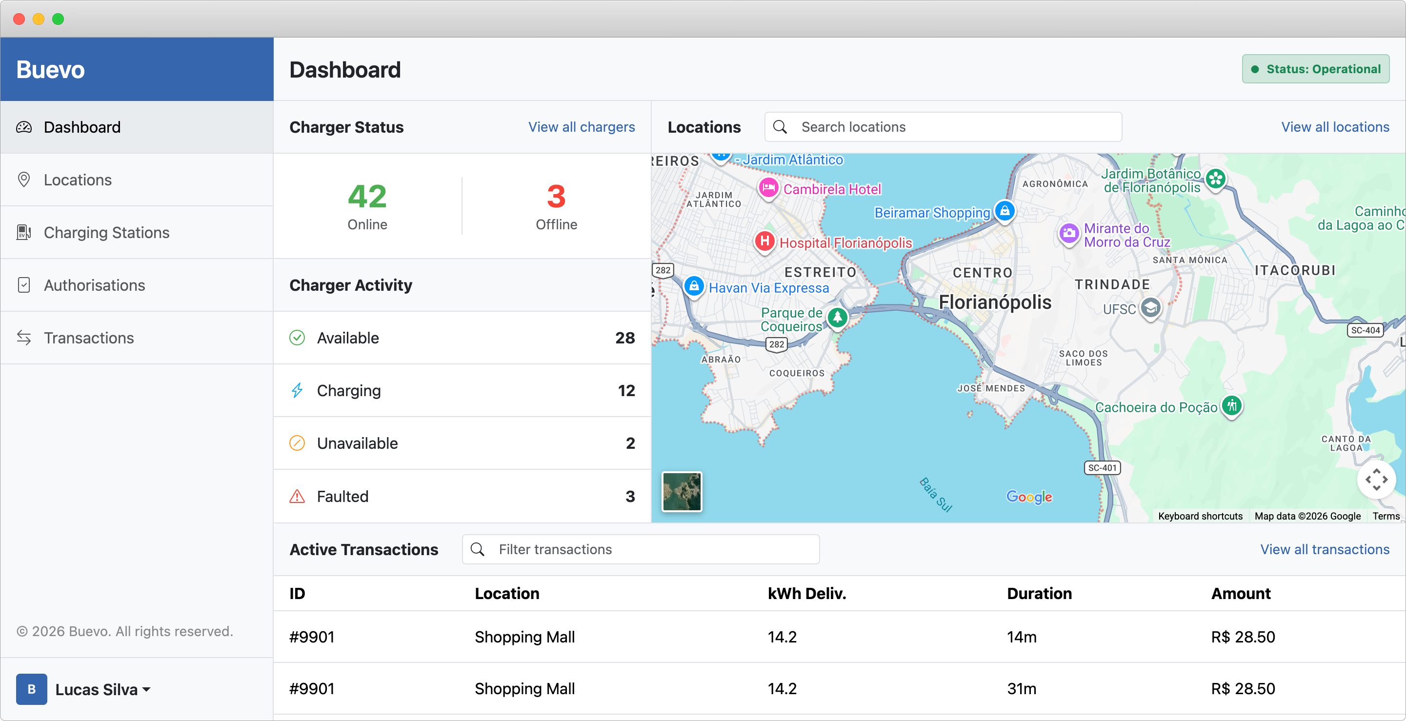Focus the Search locations field
The image size is (1406, 721).
(943, 127)
